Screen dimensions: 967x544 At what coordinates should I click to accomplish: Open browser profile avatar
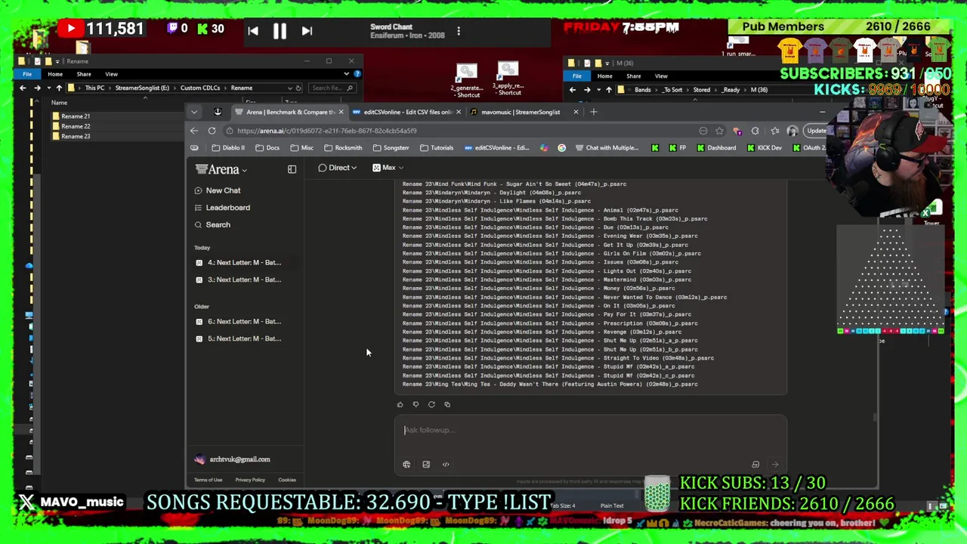coord(792,131)
